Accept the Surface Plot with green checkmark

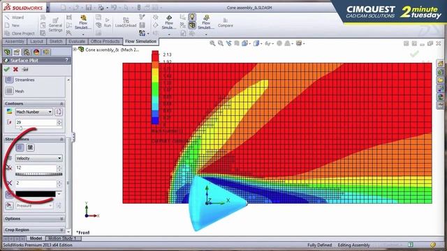click(x=7, y=69)
